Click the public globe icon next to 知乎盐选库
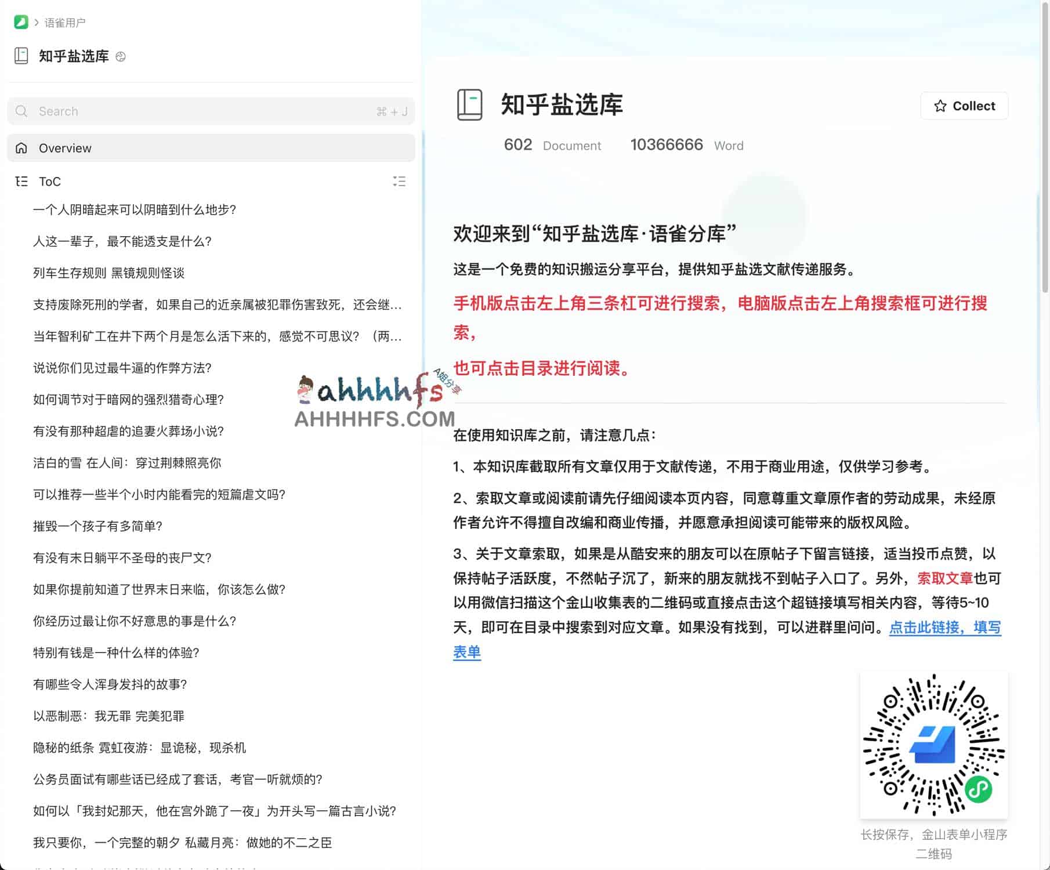 click(x=121, y=56)
